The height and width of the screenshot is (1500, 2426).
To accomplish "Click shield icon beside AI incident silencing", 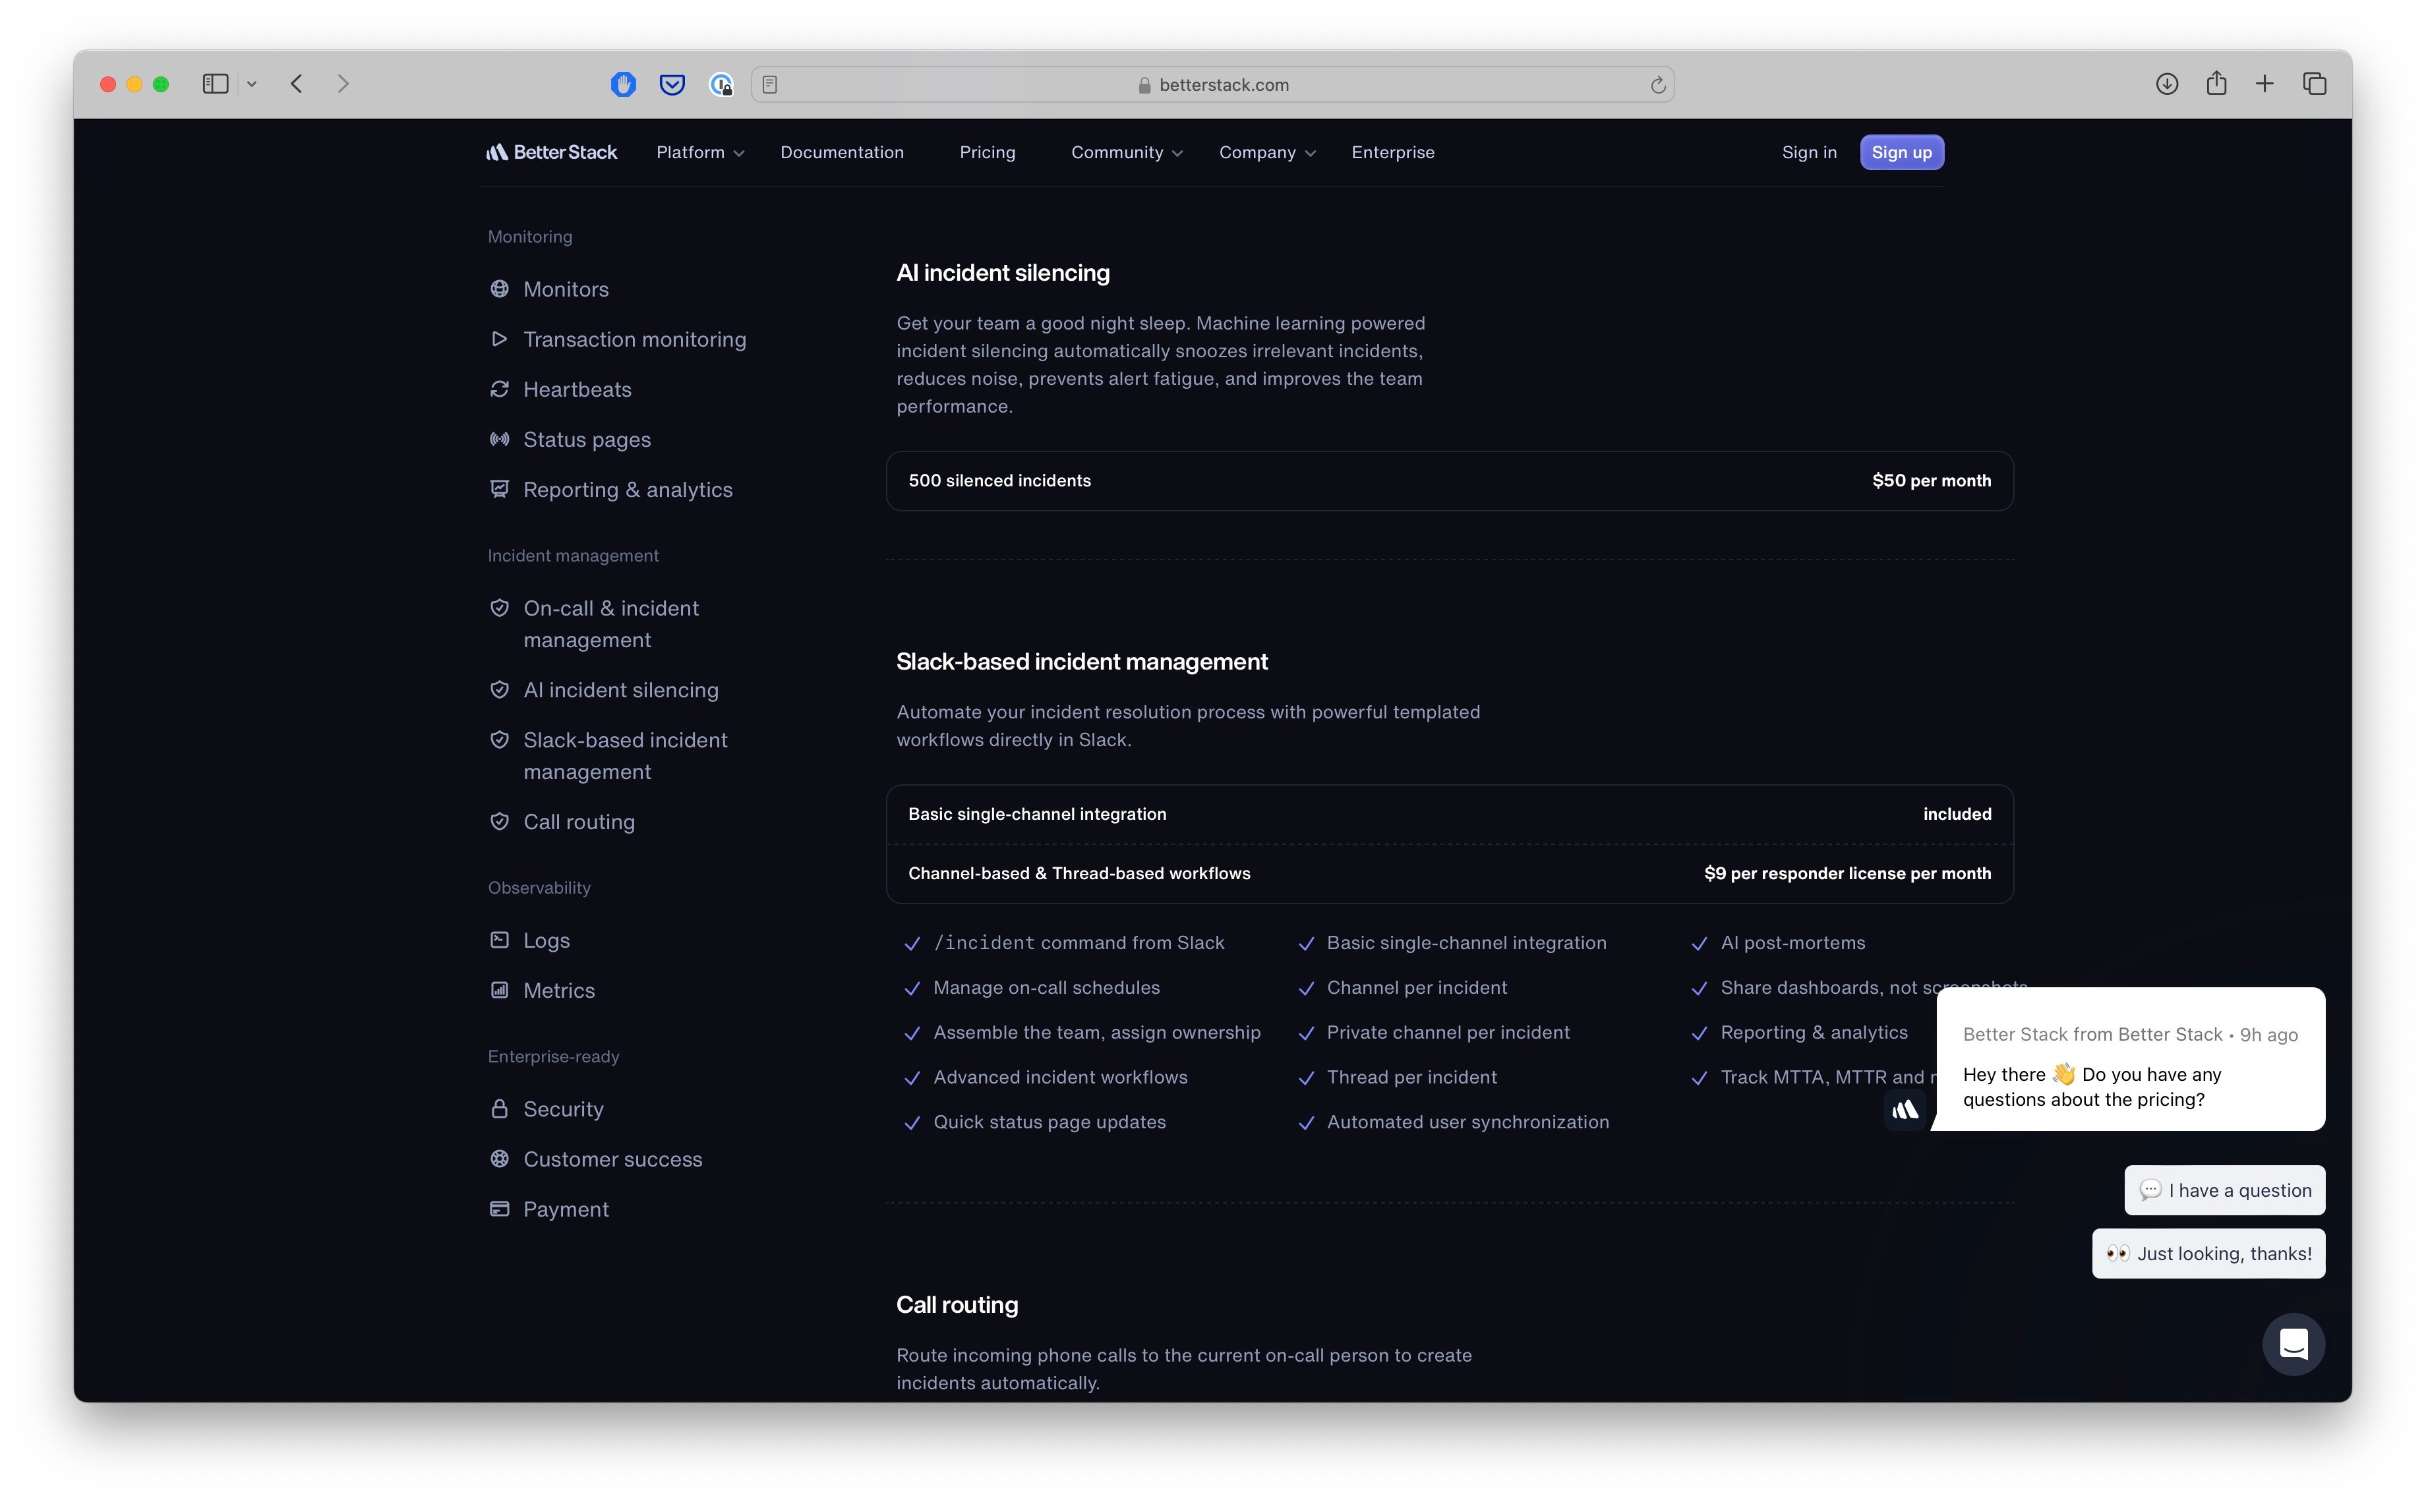I will coord(499,689).
